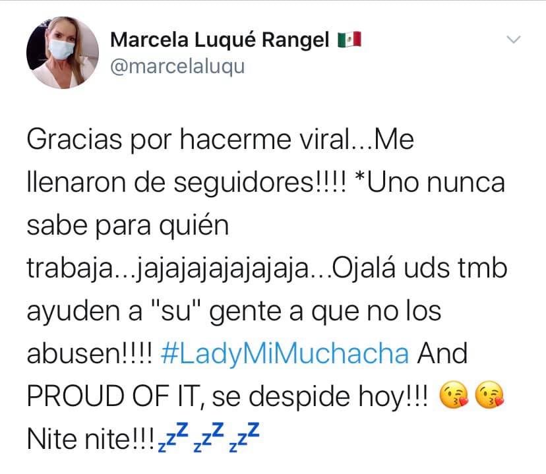Image resolution: width=546 pixels, height=474 pixels.
Task: Click the "PROUD OF IT" text
Action: point(112,396)
